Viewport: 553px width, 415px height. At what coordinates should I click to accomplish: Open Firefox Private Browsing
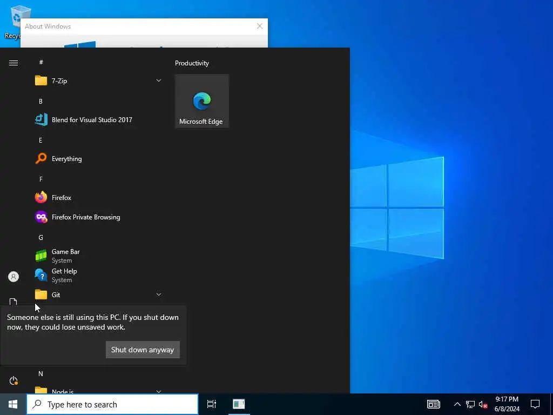[x=99, y=217]
